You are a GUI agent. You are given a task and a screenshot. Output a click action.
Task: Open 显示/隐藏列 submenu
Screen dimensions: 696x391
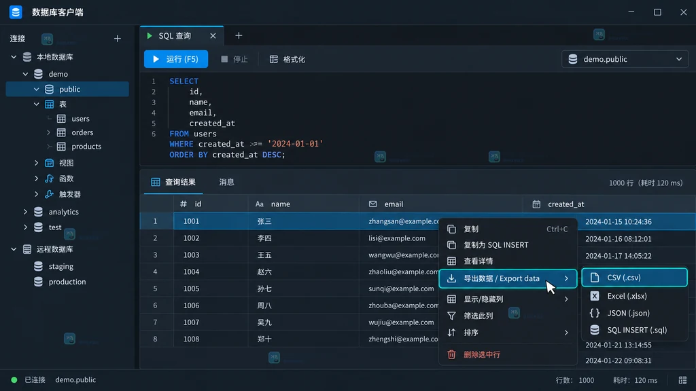click(x=508, y=299)
